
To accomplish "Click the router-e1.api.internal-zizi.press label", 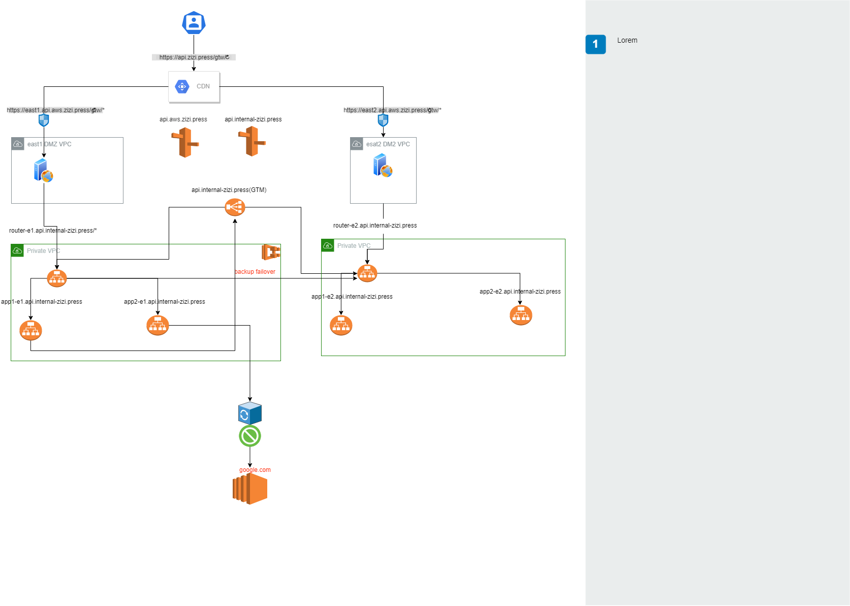I will pos(53,231).
